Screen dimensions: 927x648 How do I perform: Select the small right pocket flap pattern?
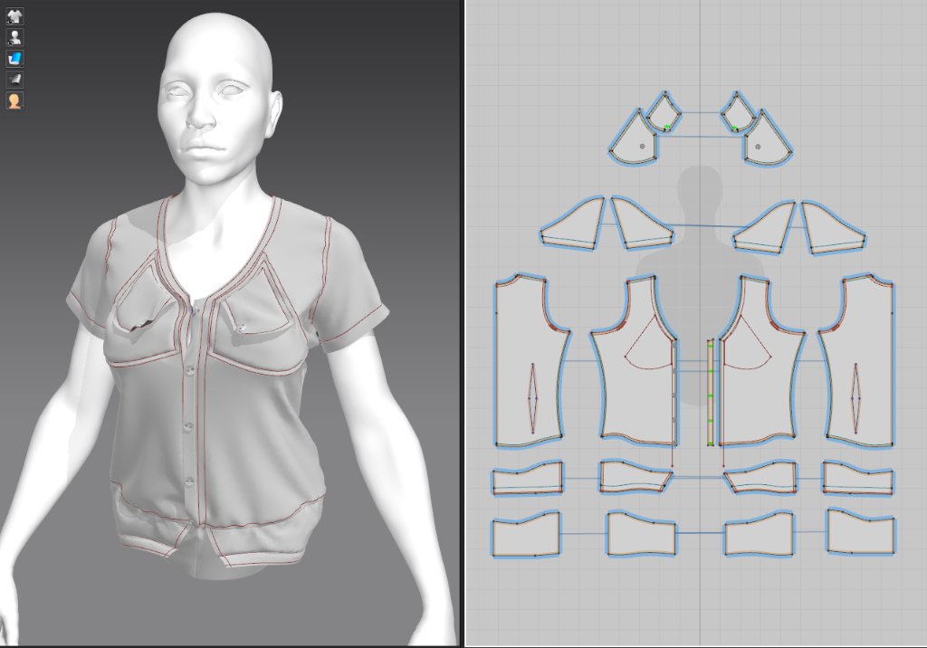737,111
